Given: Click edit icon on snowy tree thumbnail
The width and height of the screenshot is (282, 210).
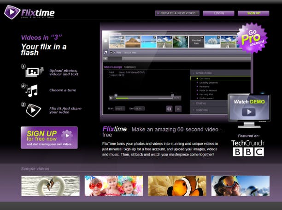Looking at the screenshot, I should click(218, 37).
